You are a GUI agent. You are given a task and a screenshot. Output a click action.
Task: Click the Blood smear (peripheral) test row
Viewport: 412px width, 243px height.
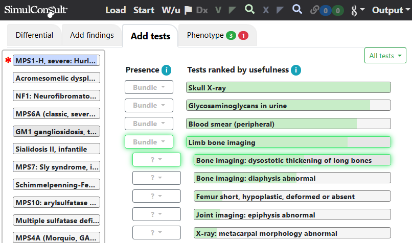coord(288,124)
